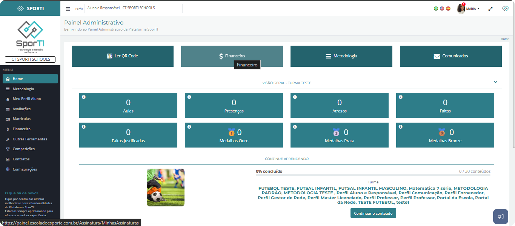This screenshot has height=226, width=515.
Task: Click info icon on the Faltas card
Action: click(x=401, y=97)
